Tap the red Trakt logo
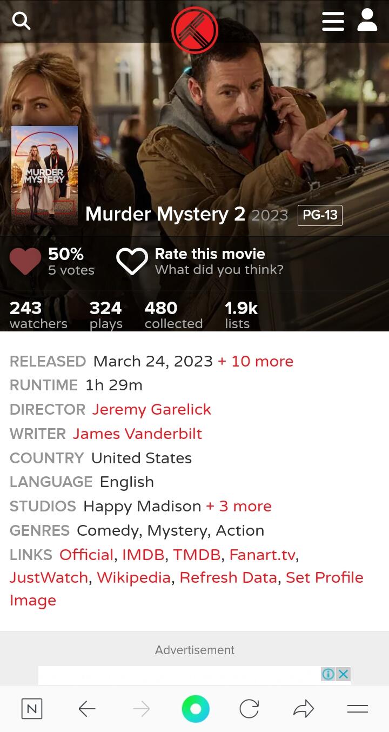Screen dimensions: 389x732 point(194,30)
